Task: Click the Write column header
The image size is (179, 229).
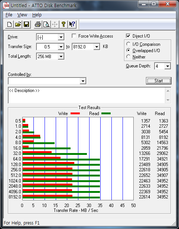Action: tap(142, 114)
